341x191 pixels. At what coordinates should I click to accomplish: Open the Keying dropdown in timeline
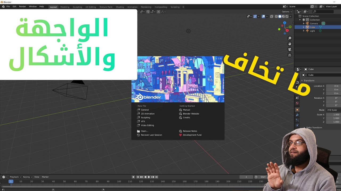pyautogui.click(x=27, y=177)
